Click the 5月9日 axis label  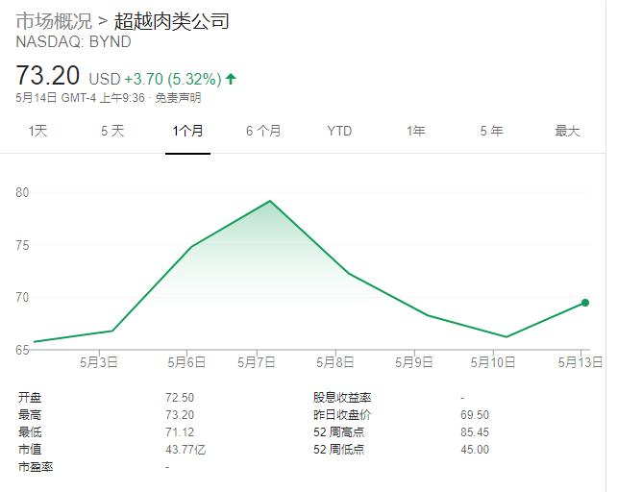click(414, 362)
